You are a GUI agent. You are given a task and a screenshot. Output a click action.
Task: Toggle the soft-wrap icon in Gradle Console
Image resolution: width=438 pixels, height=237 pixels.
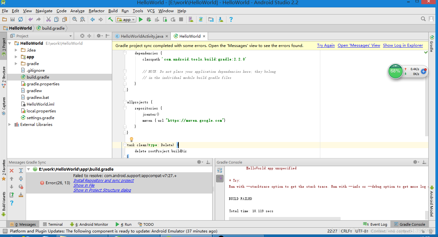220,170
